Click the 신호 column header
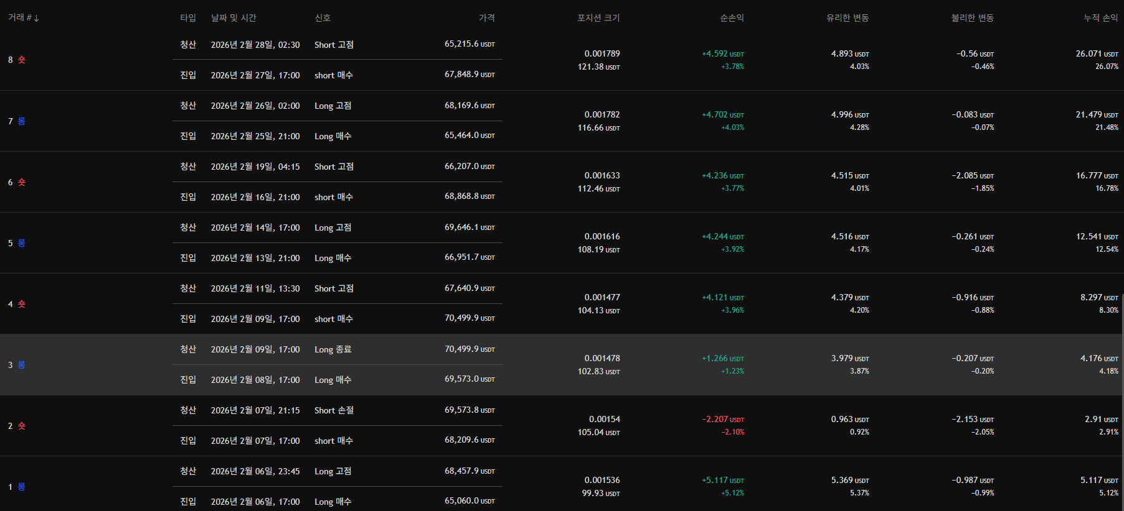 click(323, 18)
